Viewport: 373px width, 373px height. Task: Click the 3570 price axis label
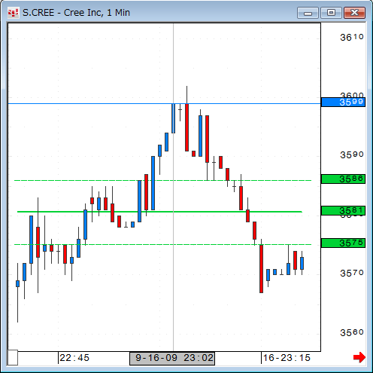[351, 273]
